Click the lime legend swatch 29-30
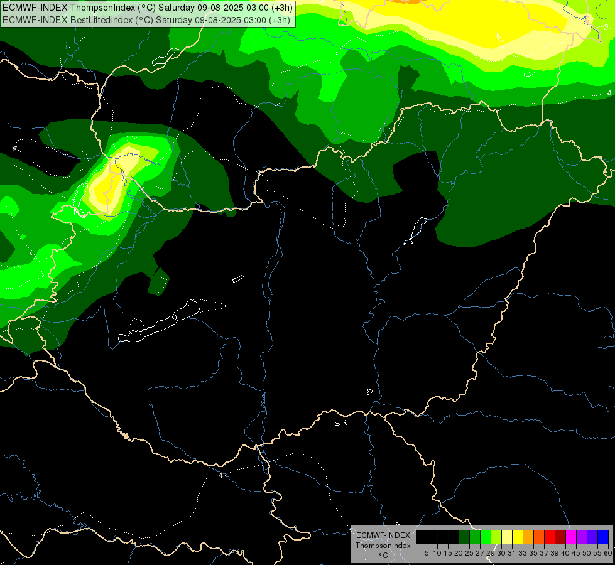Image resolution: width=615 pixels, height=565 pixels. click(496, 537)
